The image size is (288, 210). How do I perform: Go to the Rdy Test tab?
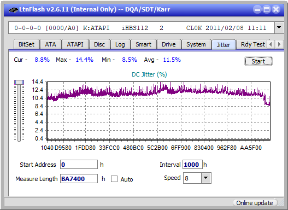pos(252,44)
